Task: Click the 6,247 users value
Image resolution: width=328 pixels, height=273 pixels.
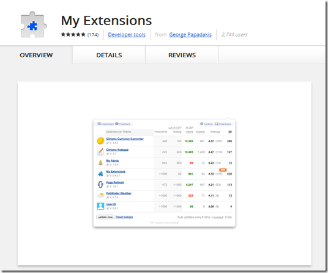Action: click(189, 184)
